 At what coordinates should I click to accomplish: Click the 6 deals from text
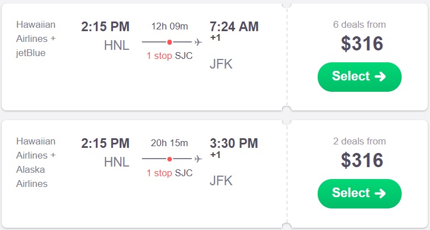(x=359, y=24)
